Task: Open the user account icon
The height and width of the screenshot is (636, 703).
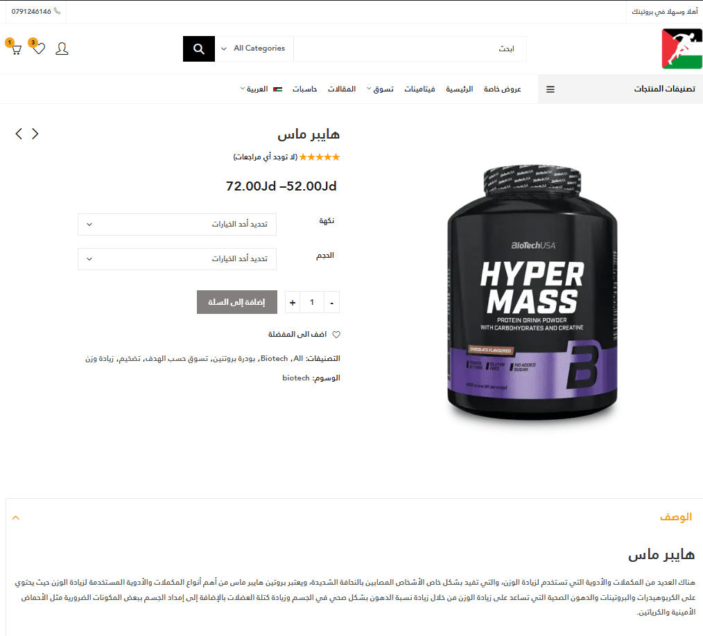Action: [x=62, y=48]
